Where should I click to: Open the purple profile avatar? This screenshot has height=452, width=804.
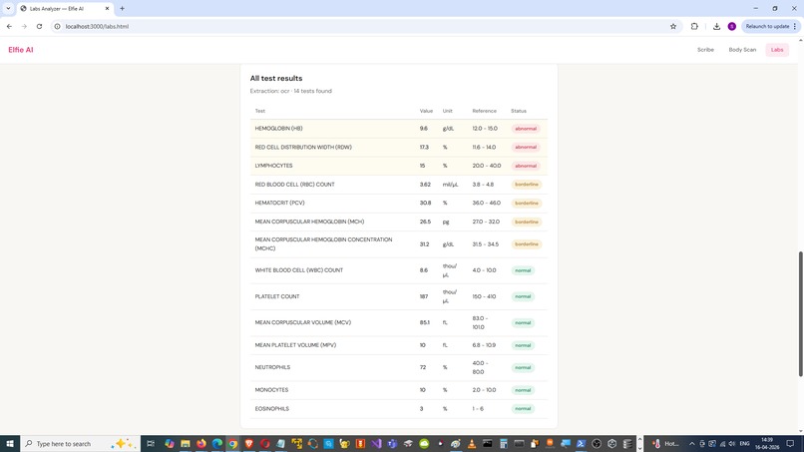pyautogui.click(x=732, y=26)
